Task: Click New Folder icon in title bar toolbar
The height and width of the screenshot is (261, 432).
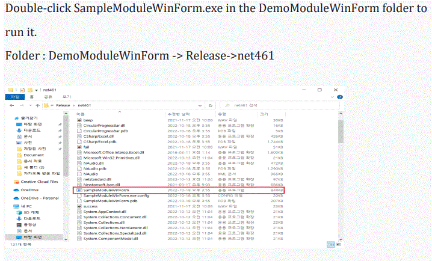Action: [x=29, y=90]
